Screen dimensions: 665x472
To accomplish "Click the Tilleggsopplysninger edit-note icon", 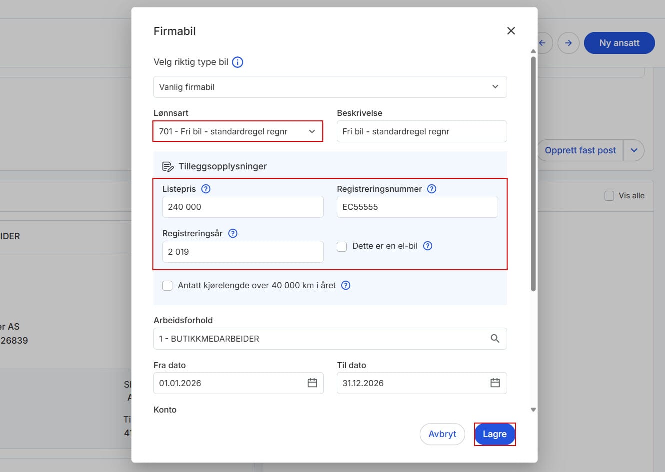I will click(x=168, y=166).
